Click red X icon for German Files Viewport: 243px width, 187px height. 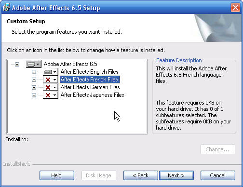tap(51, 87)
